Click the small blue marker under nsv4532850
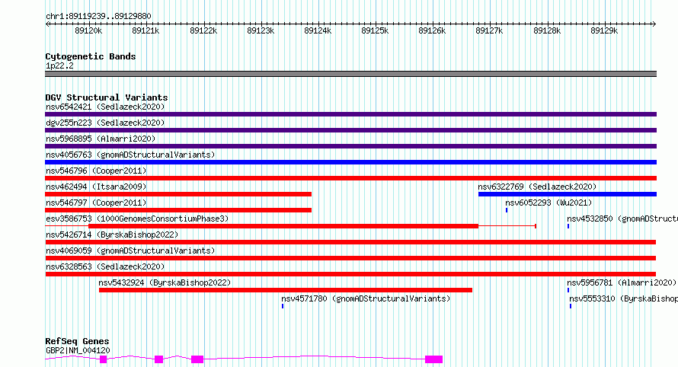The image size is (678, 367). [568, 226]
